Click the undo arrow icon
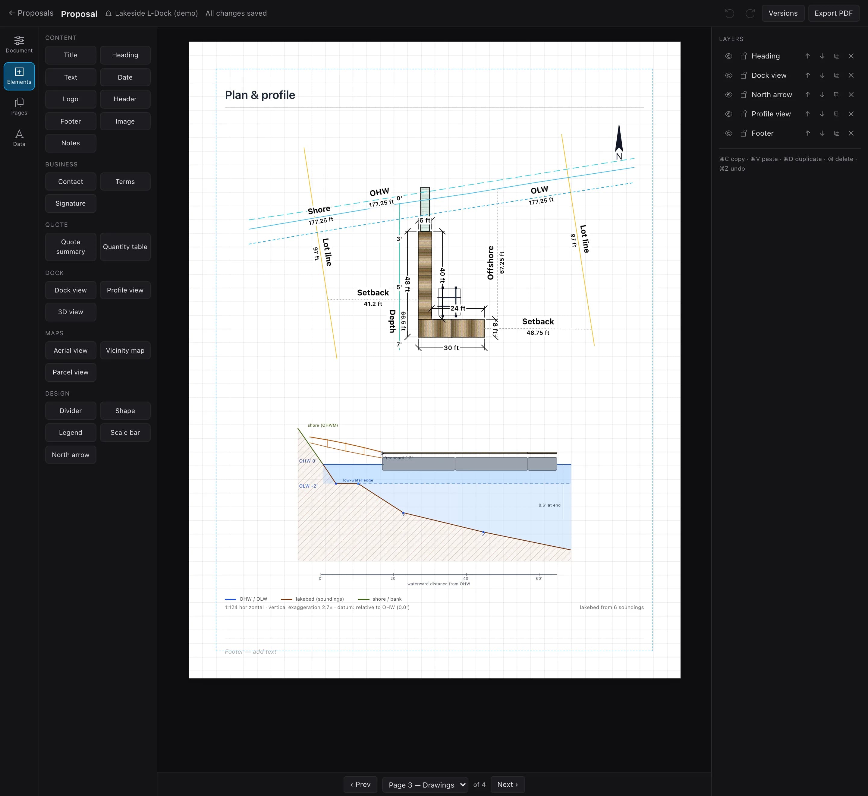868x796 pixels. click(729, 13)
